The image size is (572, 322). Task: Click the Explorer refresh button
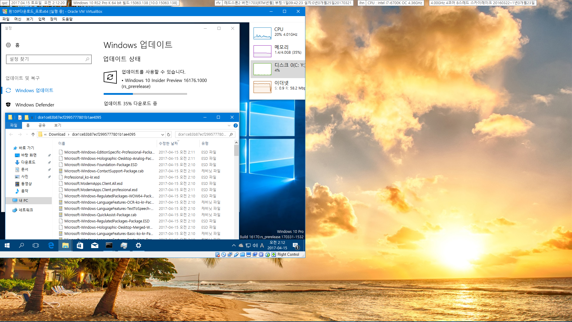(169, 134)
